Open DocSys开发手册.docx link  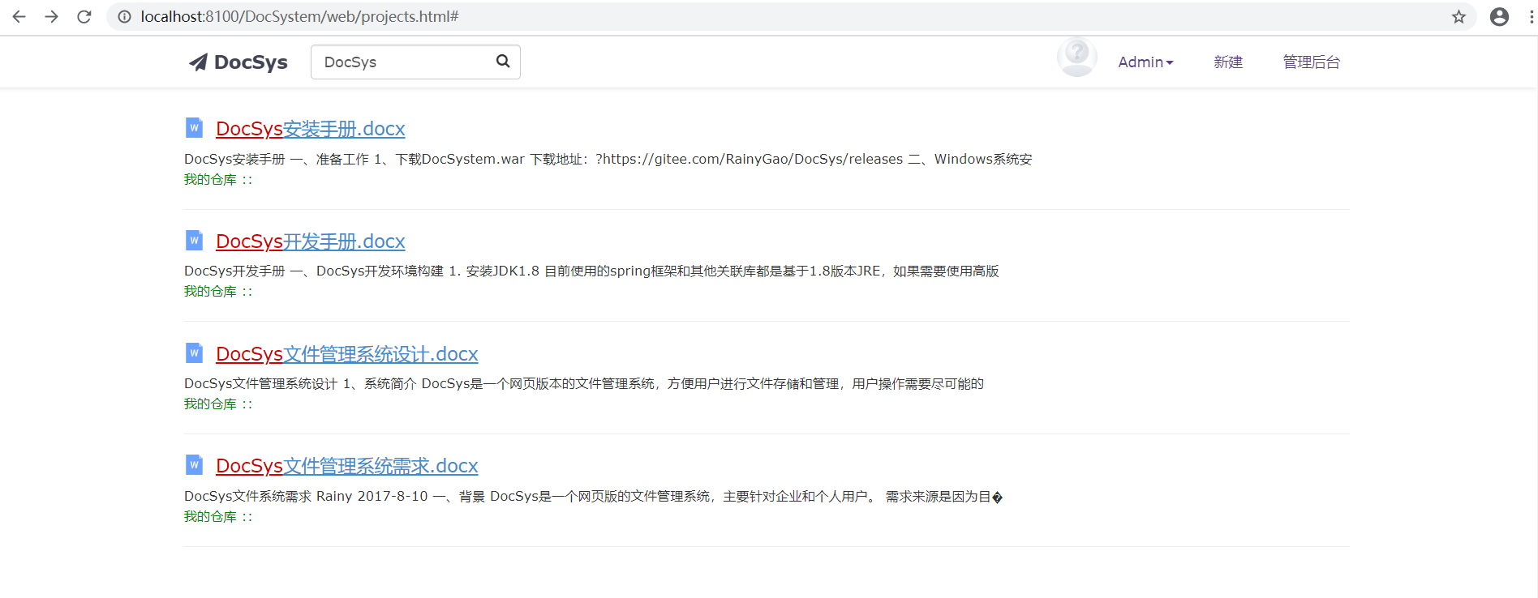point(310,241)
